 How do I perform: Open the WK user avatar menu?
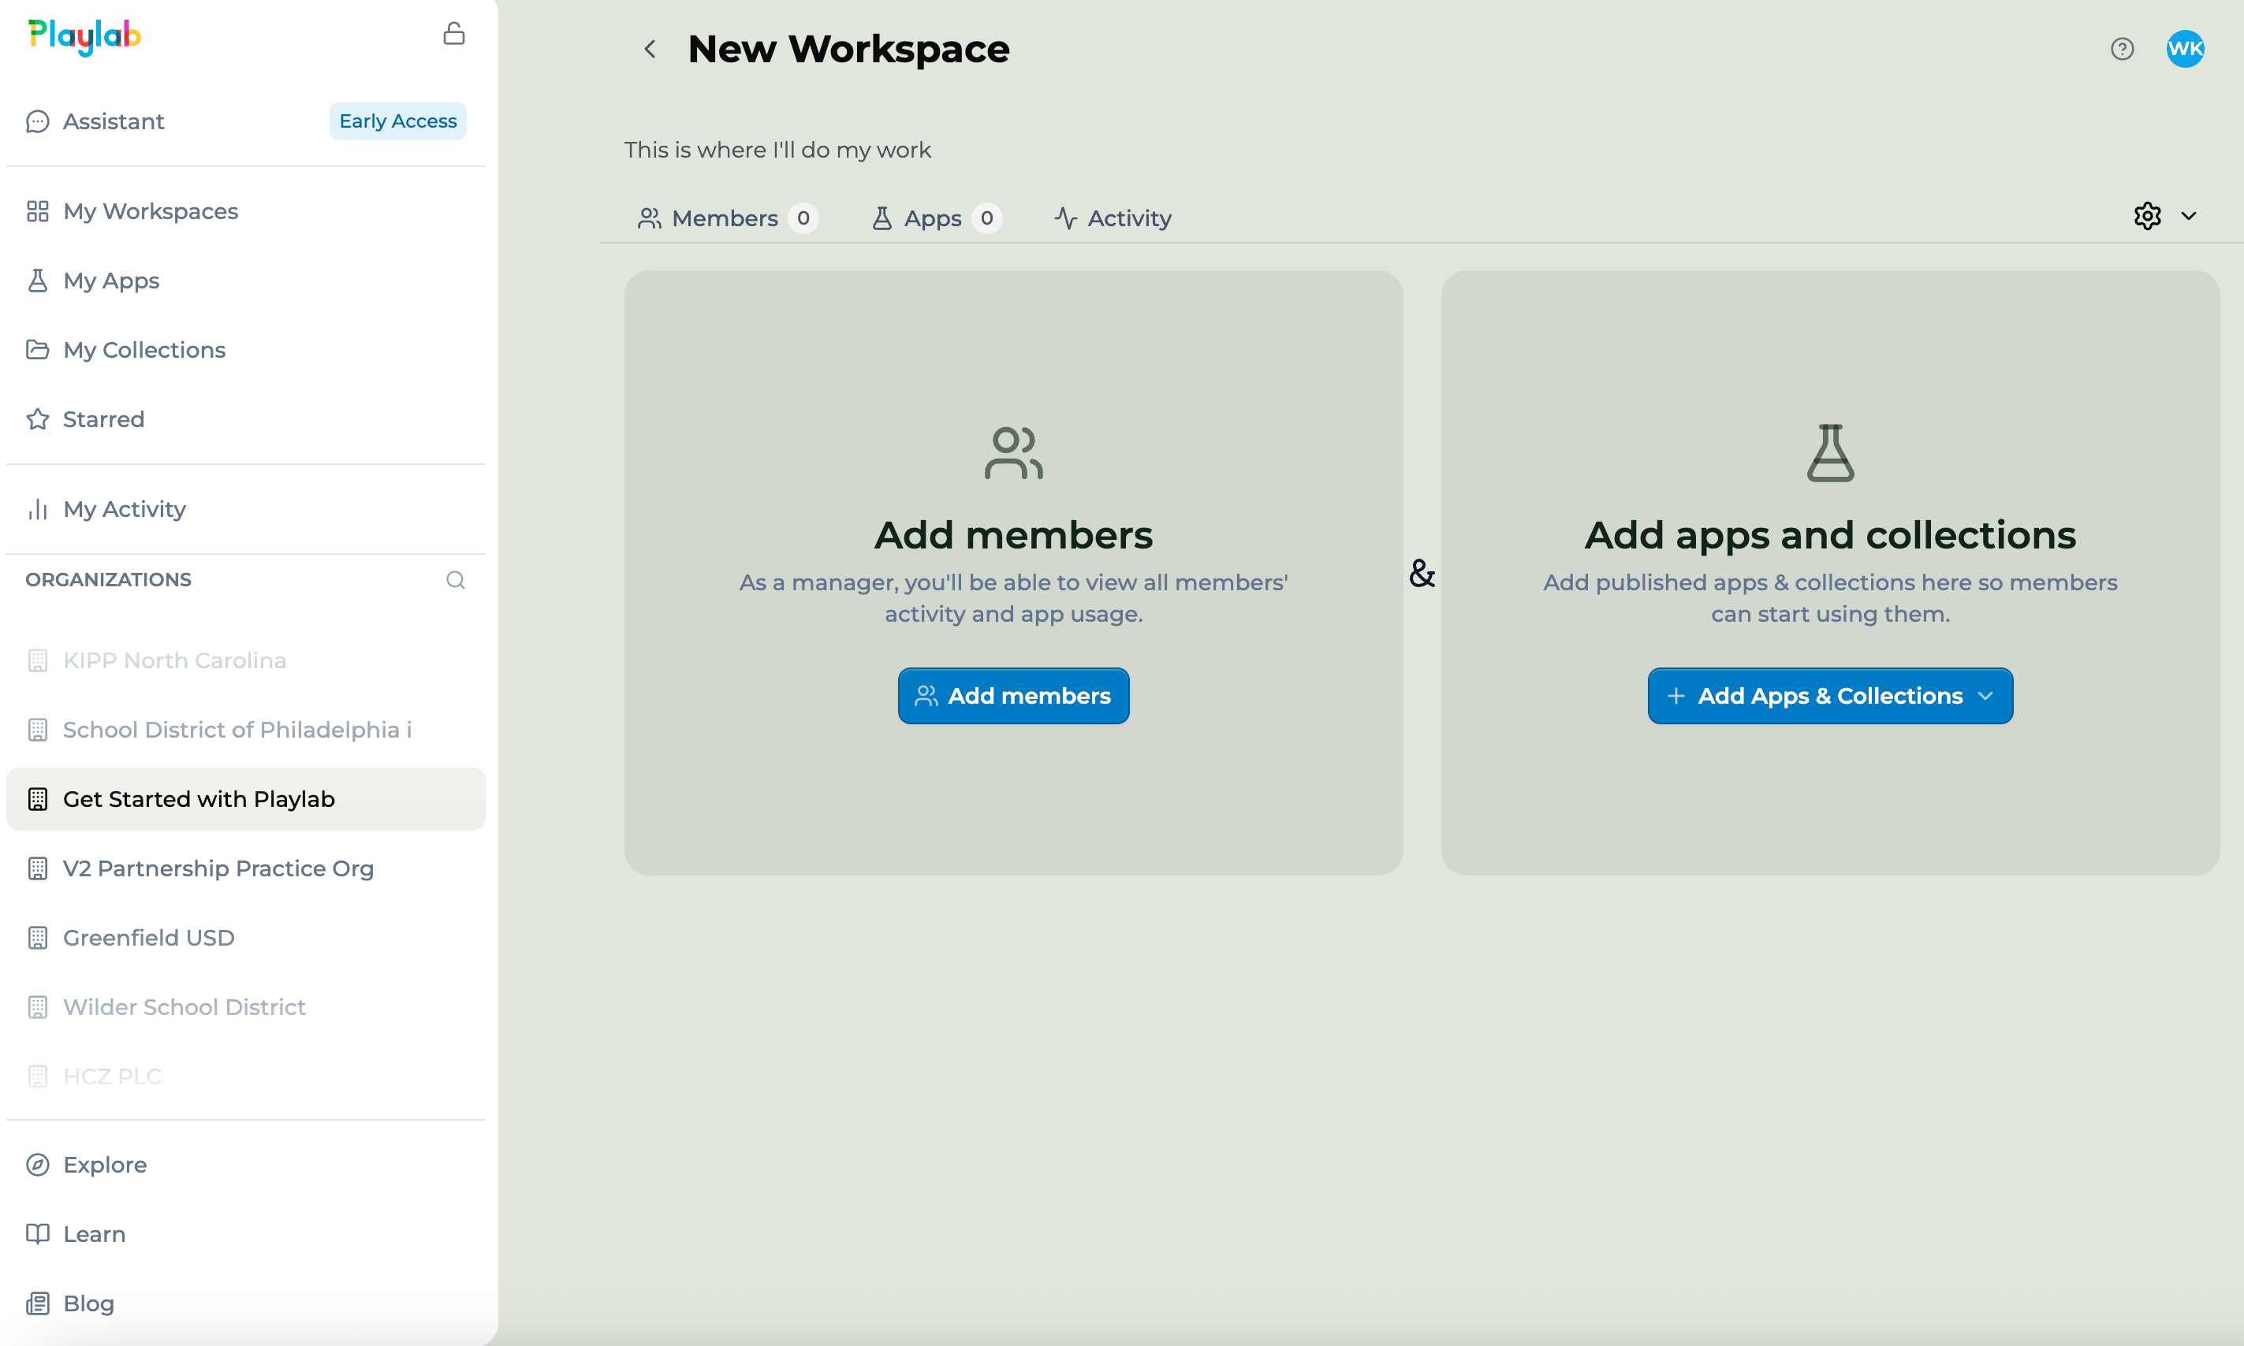point(2185,49)
